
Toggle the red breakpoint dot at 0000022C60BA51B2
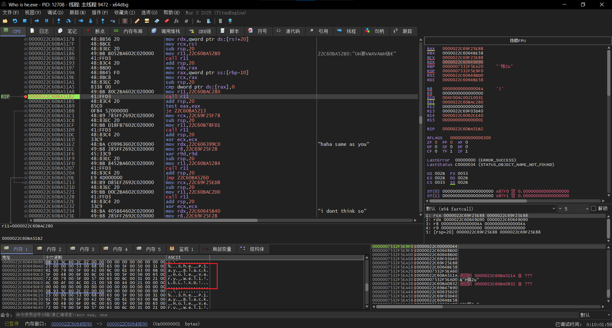(x=25, y=96)
